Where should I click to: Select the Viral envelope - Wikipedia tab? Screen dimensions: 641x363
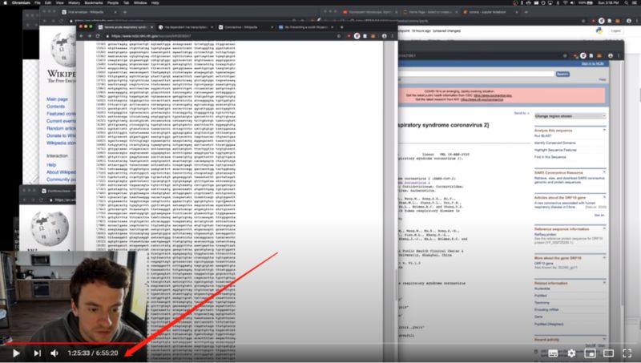tap(89, 12)
